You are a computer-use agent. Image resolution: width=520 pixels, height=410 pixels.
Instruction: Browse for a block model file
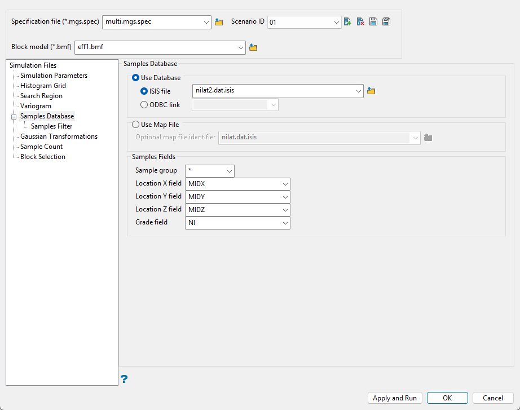pyautogui.click(x=253, y=47)
